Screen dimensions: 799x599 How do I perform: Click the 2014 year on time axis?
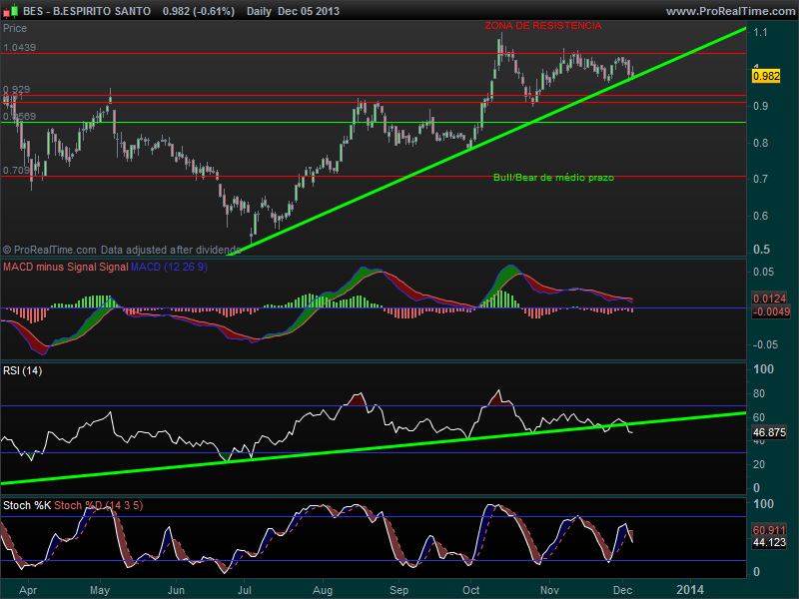point(690,590)
